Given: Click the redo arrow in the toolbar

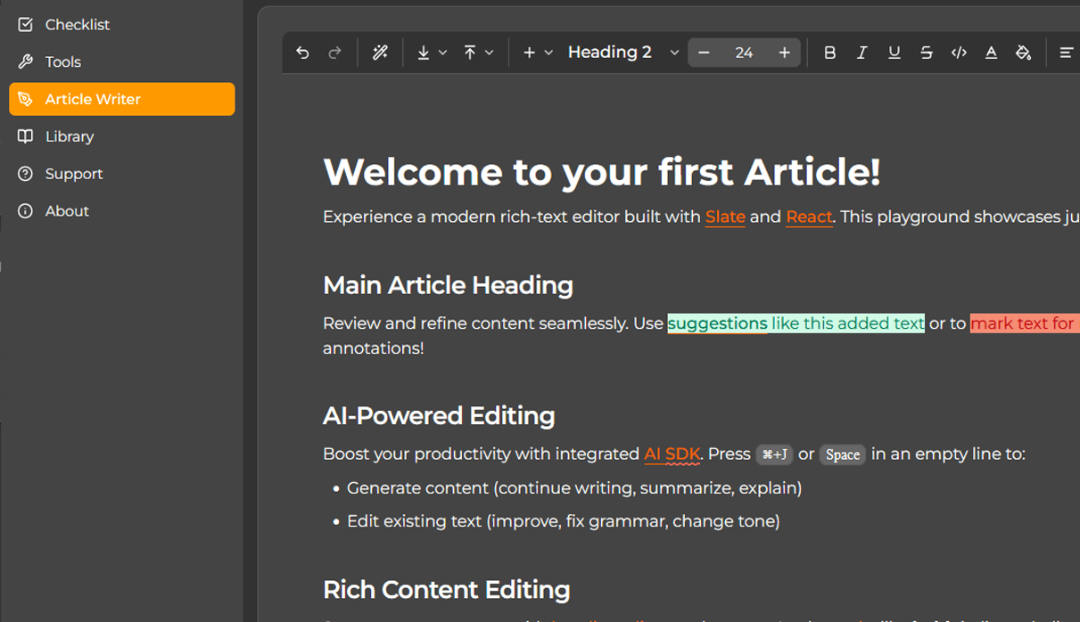Looking at the screenshot, I should pyautogui.click(x=334, y=53).
